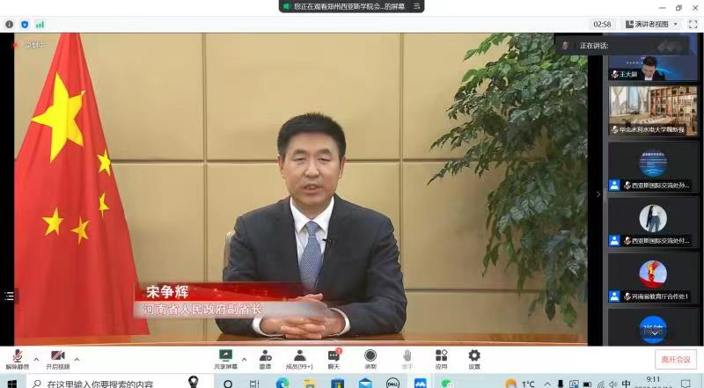
Task: Turn on the video camera
Action: pos(57,357)
